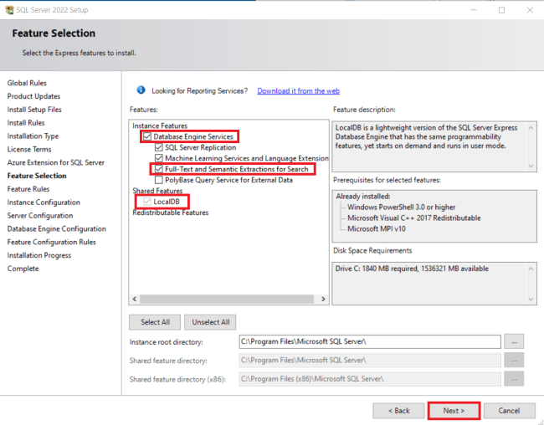Viewport: 544px width, 425px height.
Task: Select the Feature Selection step in sidebar
Action: point(37,176)
